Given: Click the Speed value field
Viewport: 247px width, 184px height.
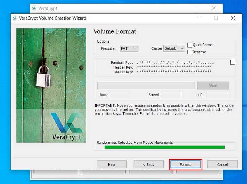Looking at the screenshot, I should click(171, 95).
